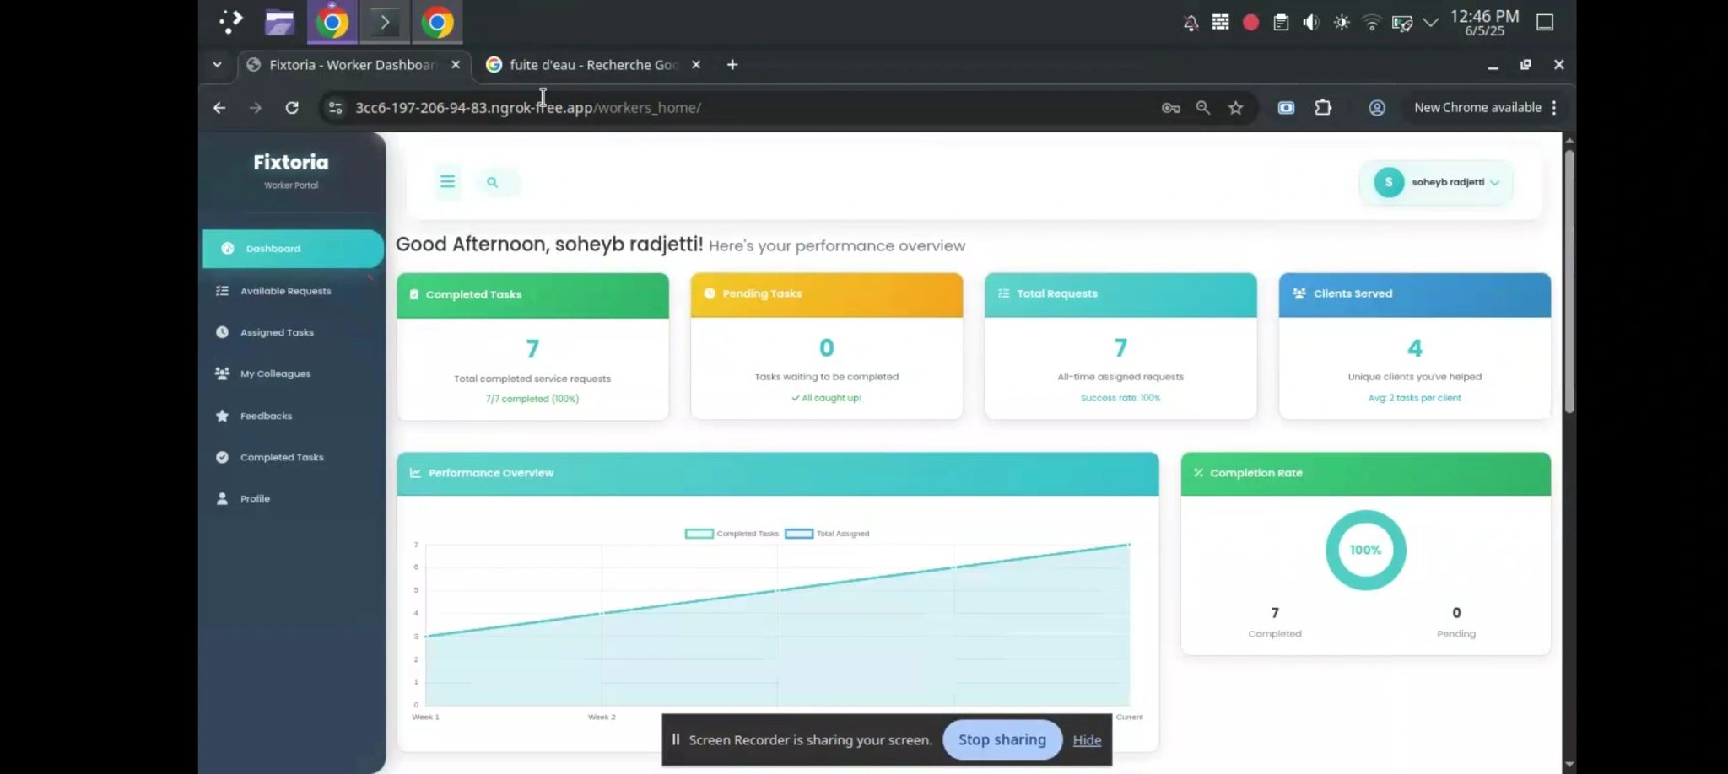Switch to the fuite d'eau Google tab
This screenshot has width=1728, height=774.
(592, 65)
